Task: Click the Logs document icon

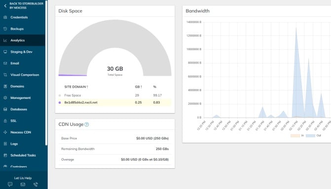Action: [5, 144]
